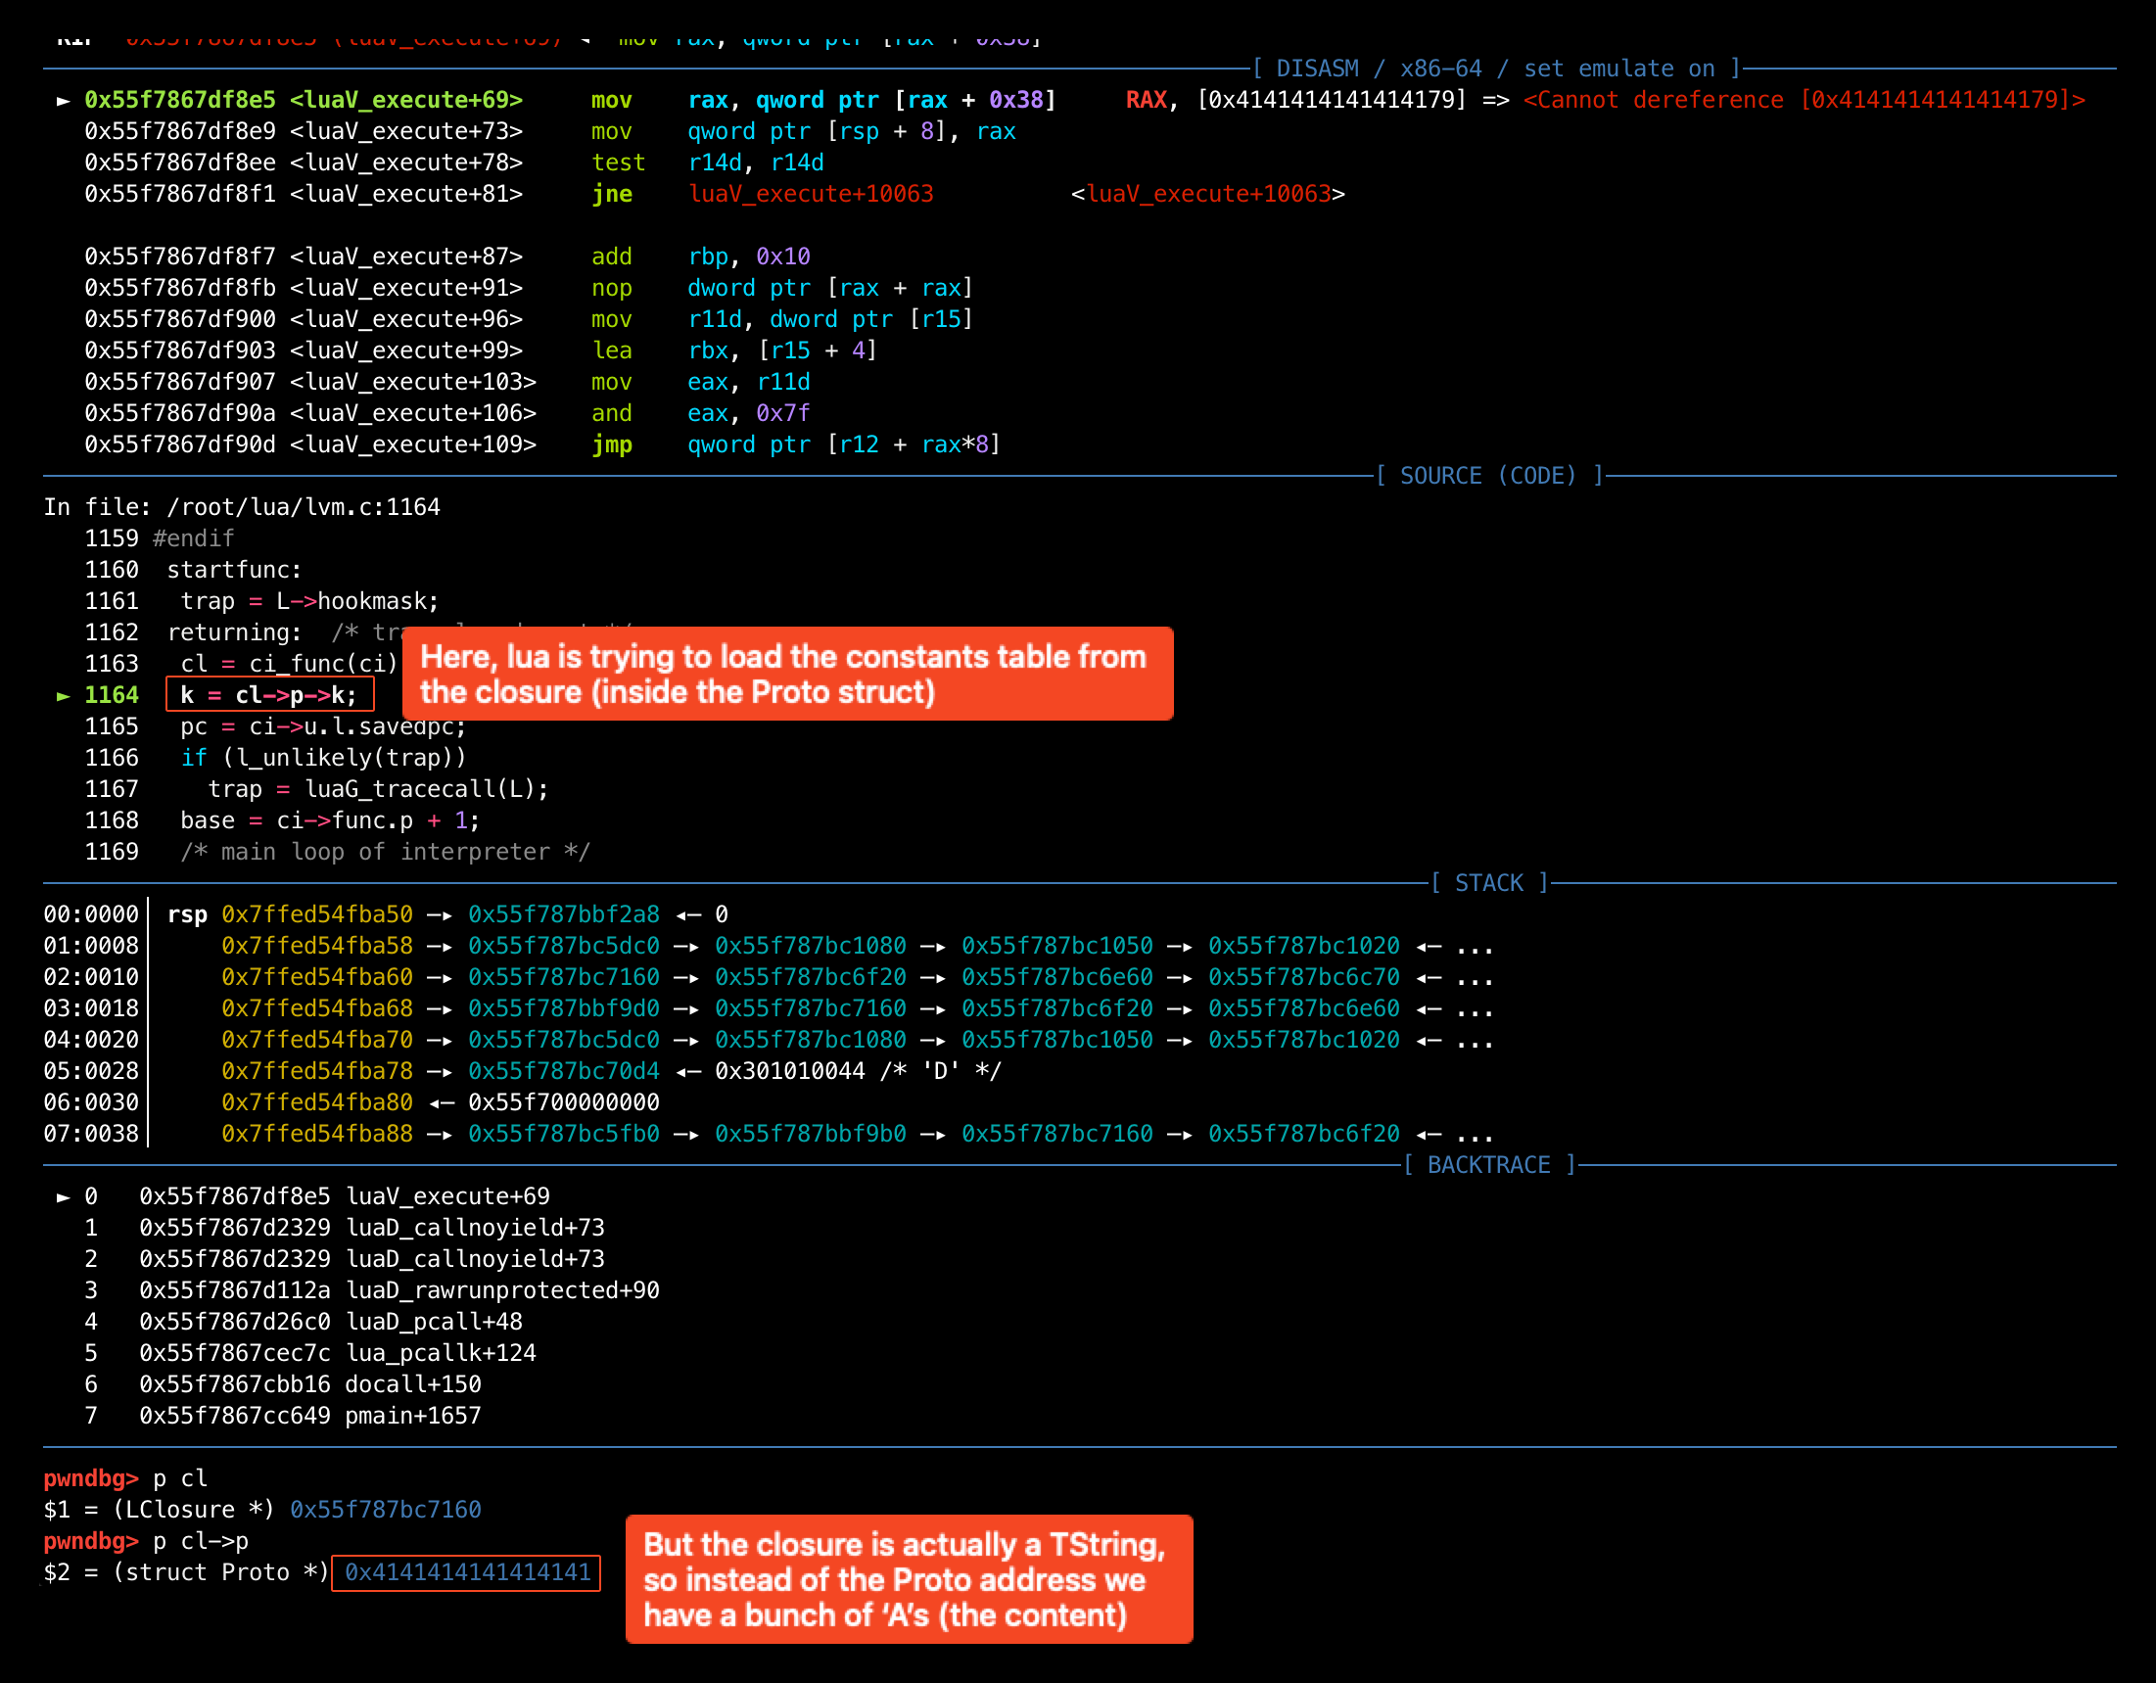
Task: Click the stack address 0x7ffed54fba50
Action: click(x=317, y=915)
